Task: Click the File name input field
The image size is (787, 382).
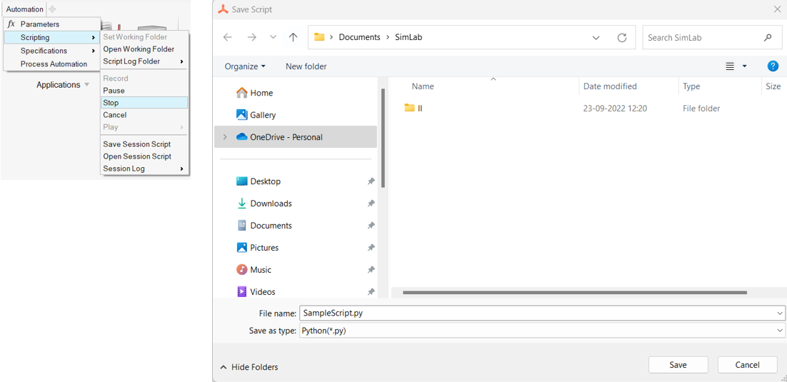Action: 536,313
